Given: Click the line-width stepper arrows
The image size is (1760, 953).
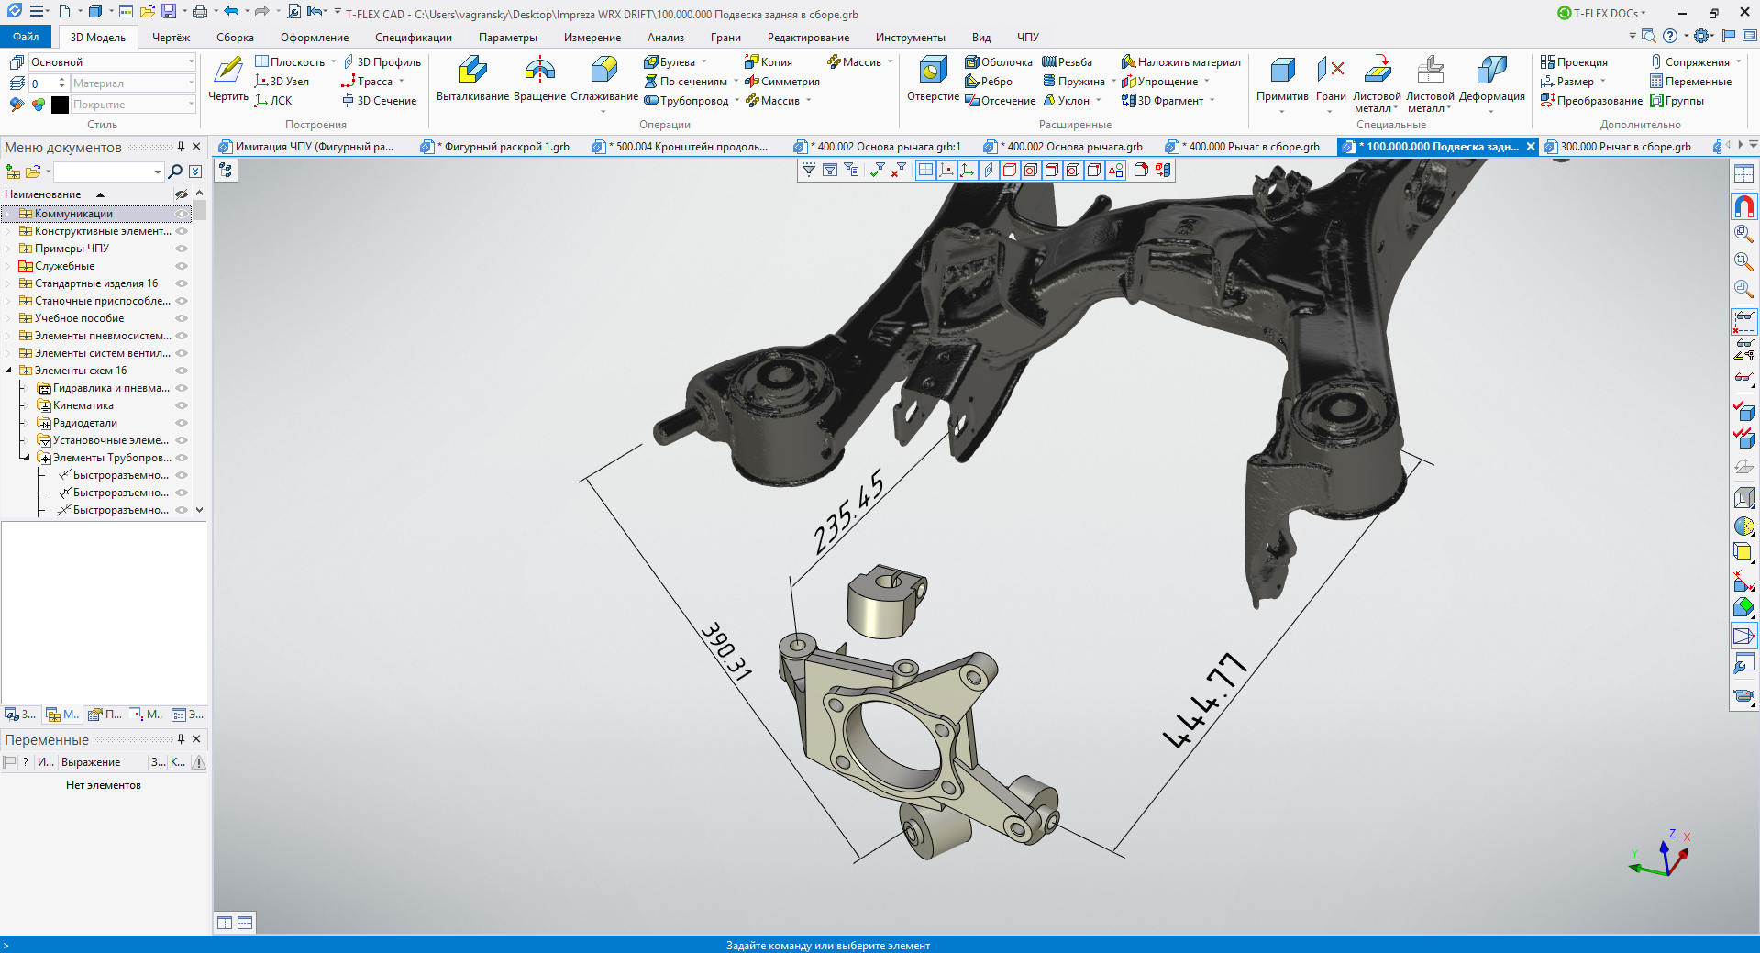Looking at the screenshot, I should [61, 83].
